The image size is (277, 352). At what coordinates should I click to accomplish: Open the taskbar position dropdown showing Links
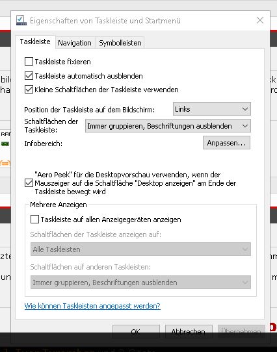point(212,109)
